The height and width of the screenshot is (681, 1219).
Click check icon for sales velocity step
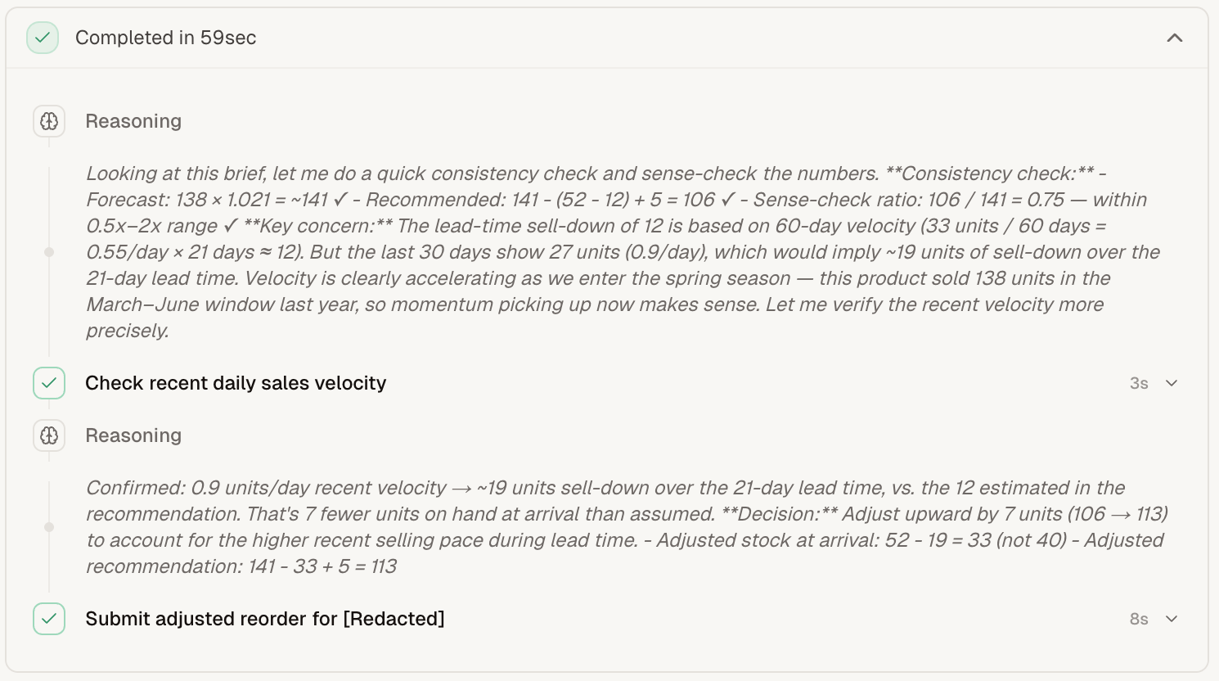tap(49, 383)
